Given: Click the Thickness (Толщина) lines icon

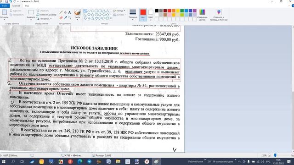Looking at the screenshot, I should [x=133, y=12].
